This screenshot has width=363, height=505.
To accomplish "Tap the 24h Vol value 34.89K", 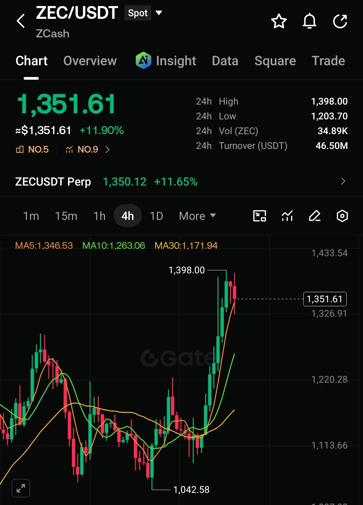I will 333,131.
